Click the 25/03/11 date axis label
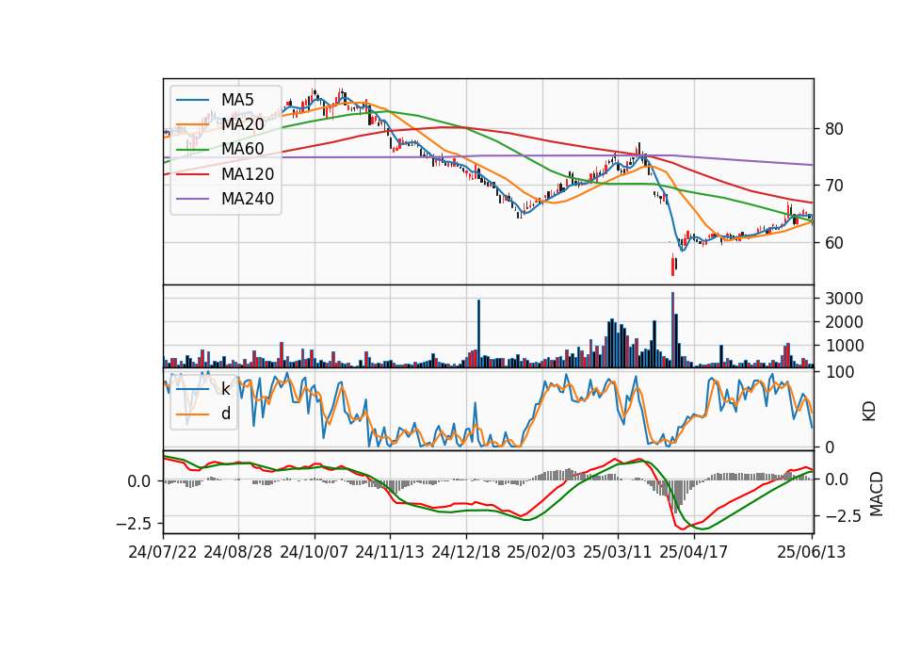Image resolution: width=904 pixels, height=650 pixels. [x=618, y=552]
